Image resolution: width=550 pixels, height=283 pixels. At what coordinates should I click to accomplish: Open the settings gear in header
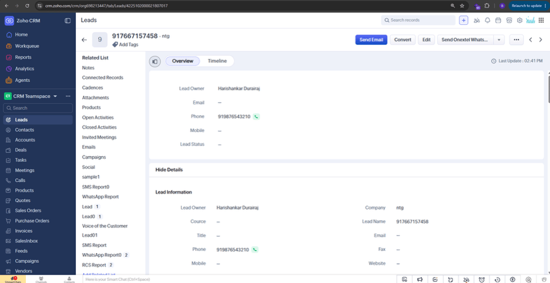[x=519, y=21]
